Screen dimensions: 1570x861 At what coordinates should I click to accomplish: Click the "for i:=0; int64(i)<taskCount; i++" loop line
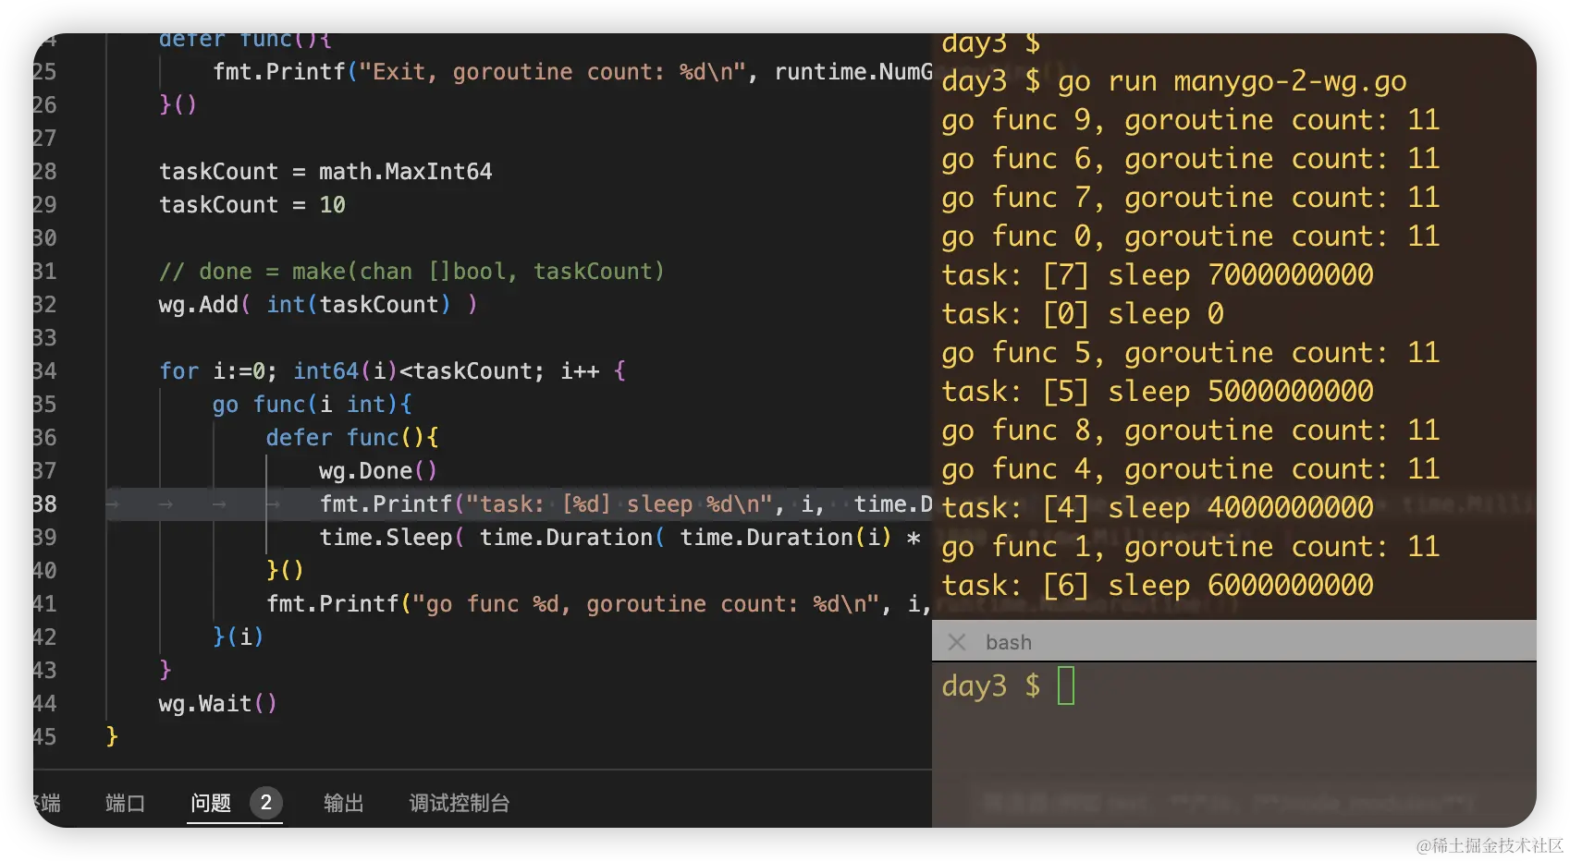(393, 371)
